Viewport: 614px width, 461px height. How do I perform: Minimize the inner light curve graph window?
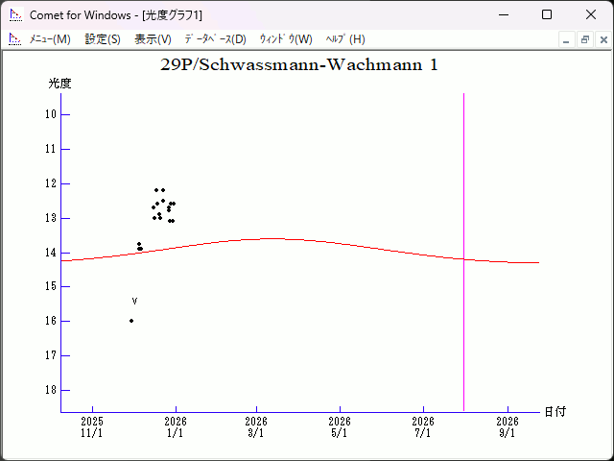point(567,40)
